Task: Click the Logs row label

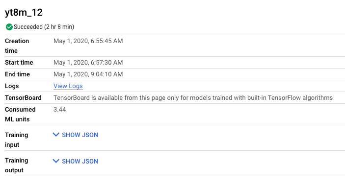Action: (x=12, y=86)
